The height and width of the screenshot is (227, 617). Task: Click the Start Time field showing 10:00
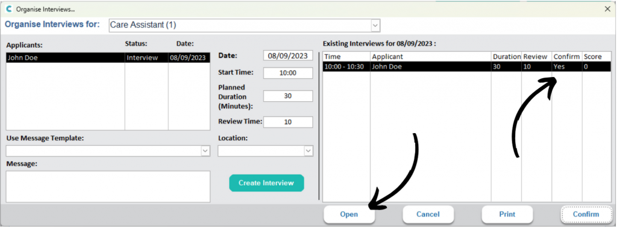(x=288, y=73)
